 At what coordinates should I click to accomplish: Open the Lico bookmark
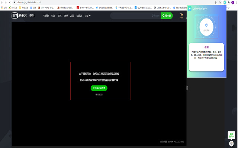pos(162,7)
